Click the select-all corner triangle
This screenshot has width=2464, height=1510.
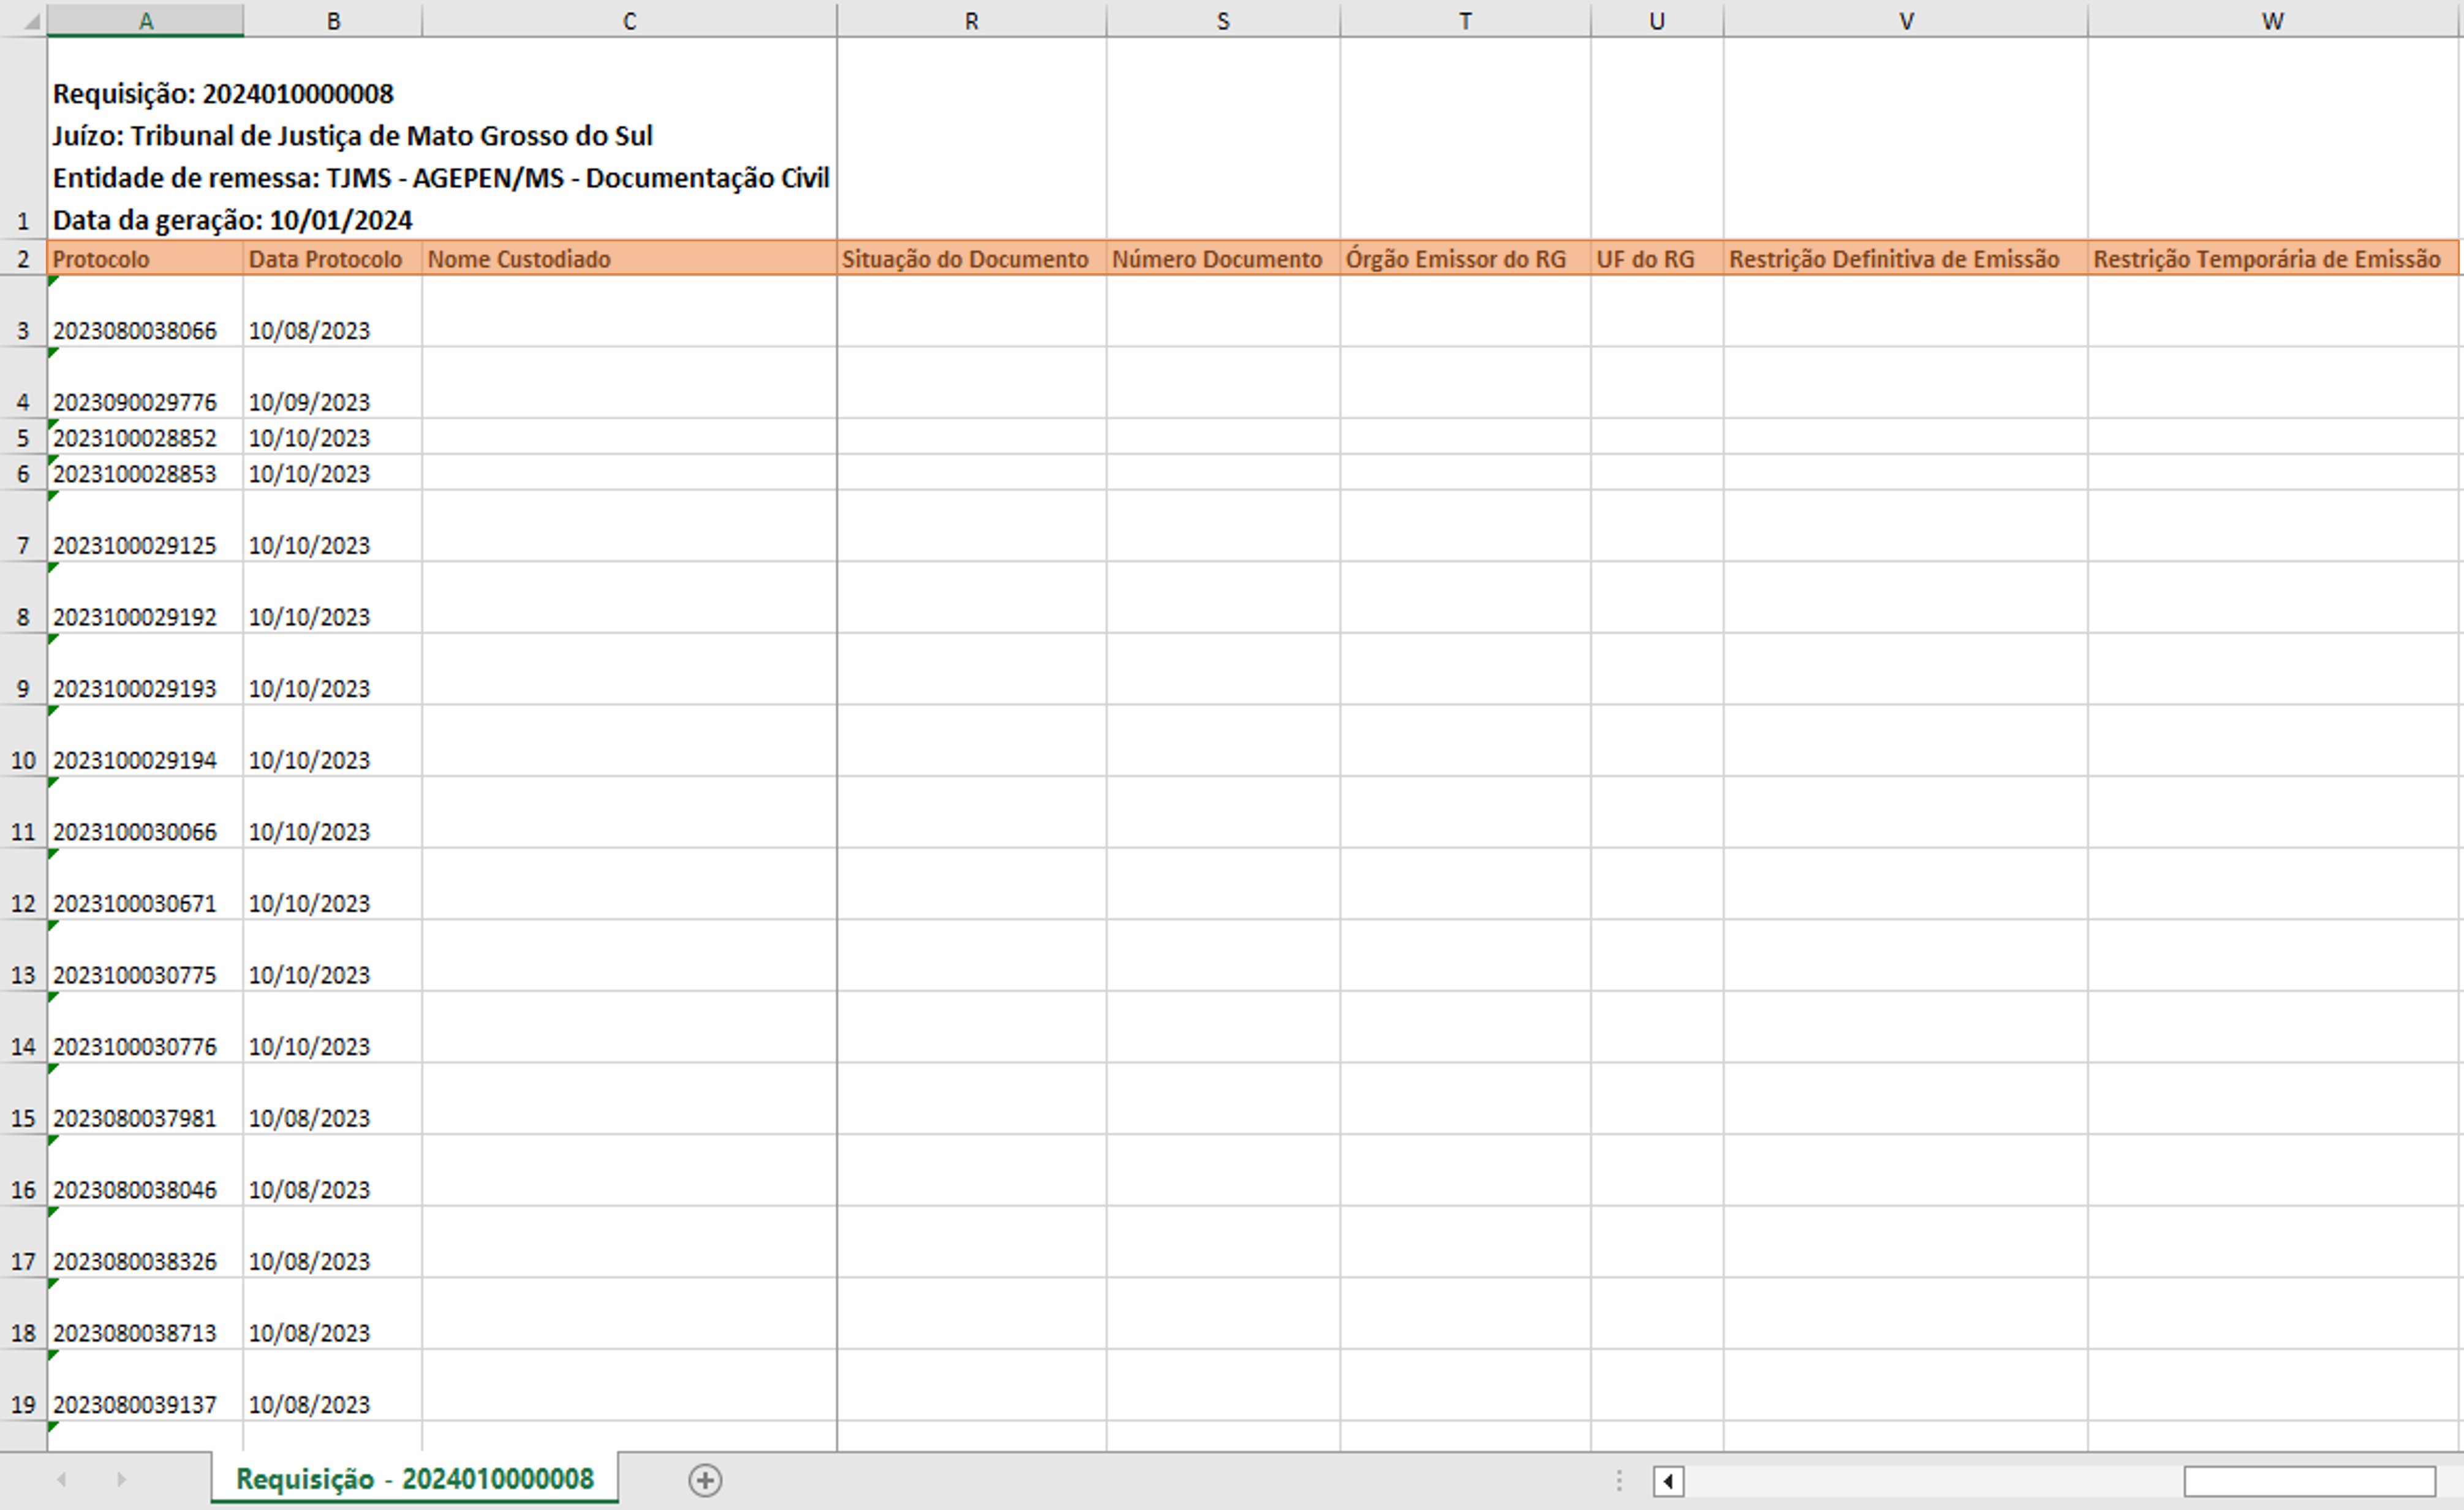click(31, 21)
